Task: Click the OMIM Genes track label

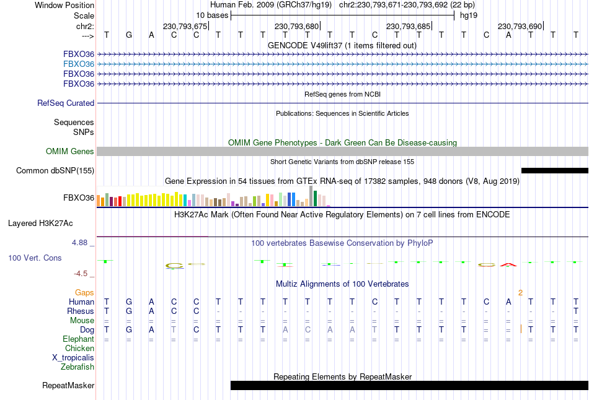Action: 70,151
